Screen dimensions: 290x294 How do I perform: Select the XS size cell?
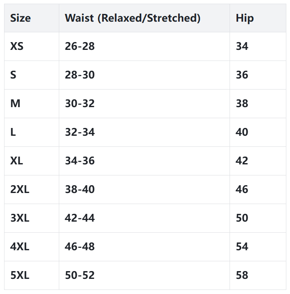click(17, 47)
